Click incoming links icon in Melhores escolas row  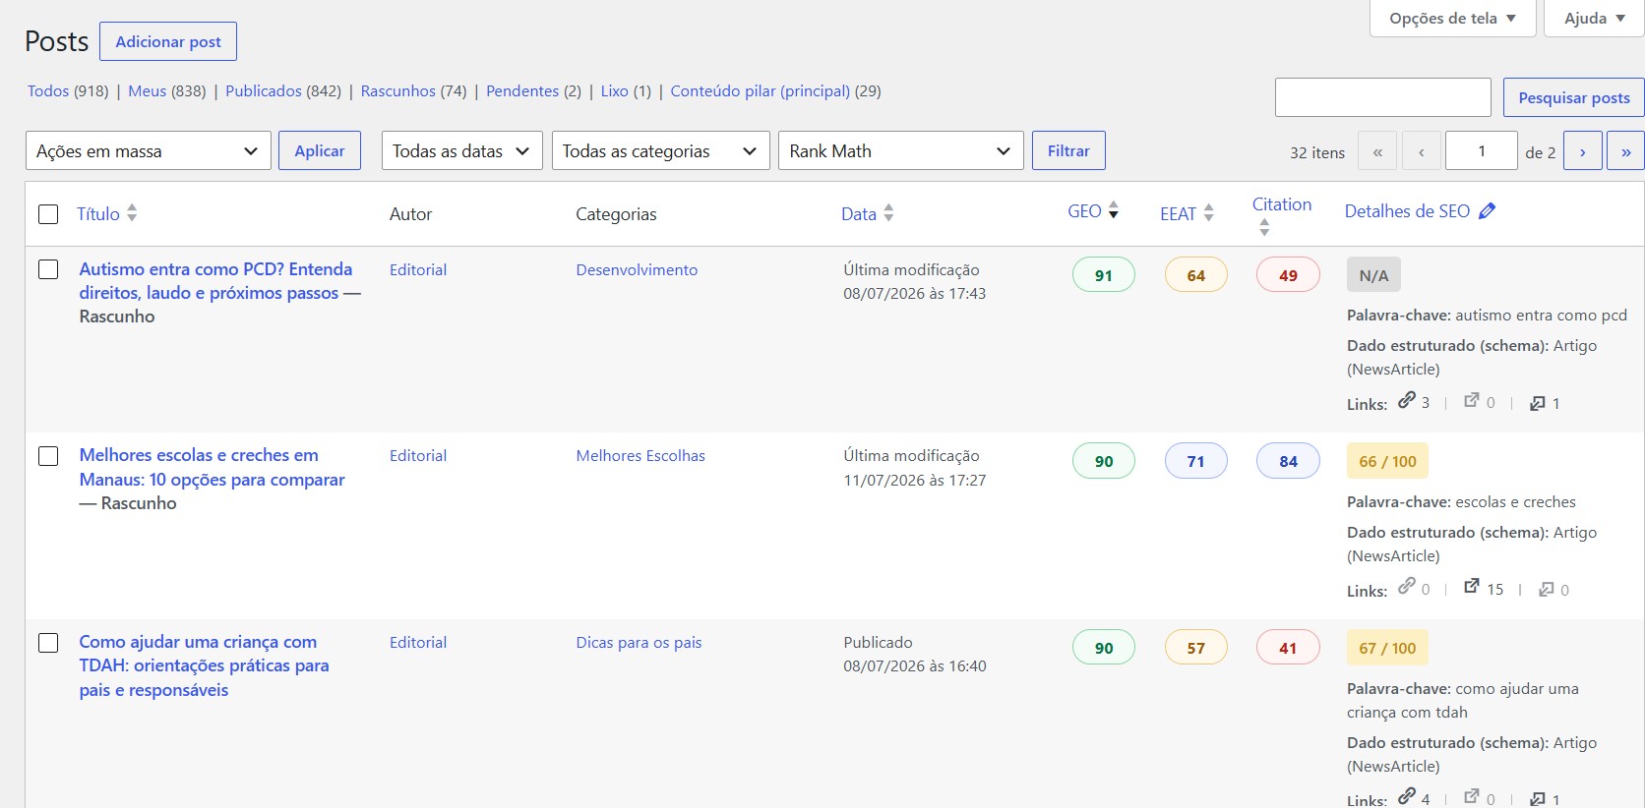(1547, 589)
